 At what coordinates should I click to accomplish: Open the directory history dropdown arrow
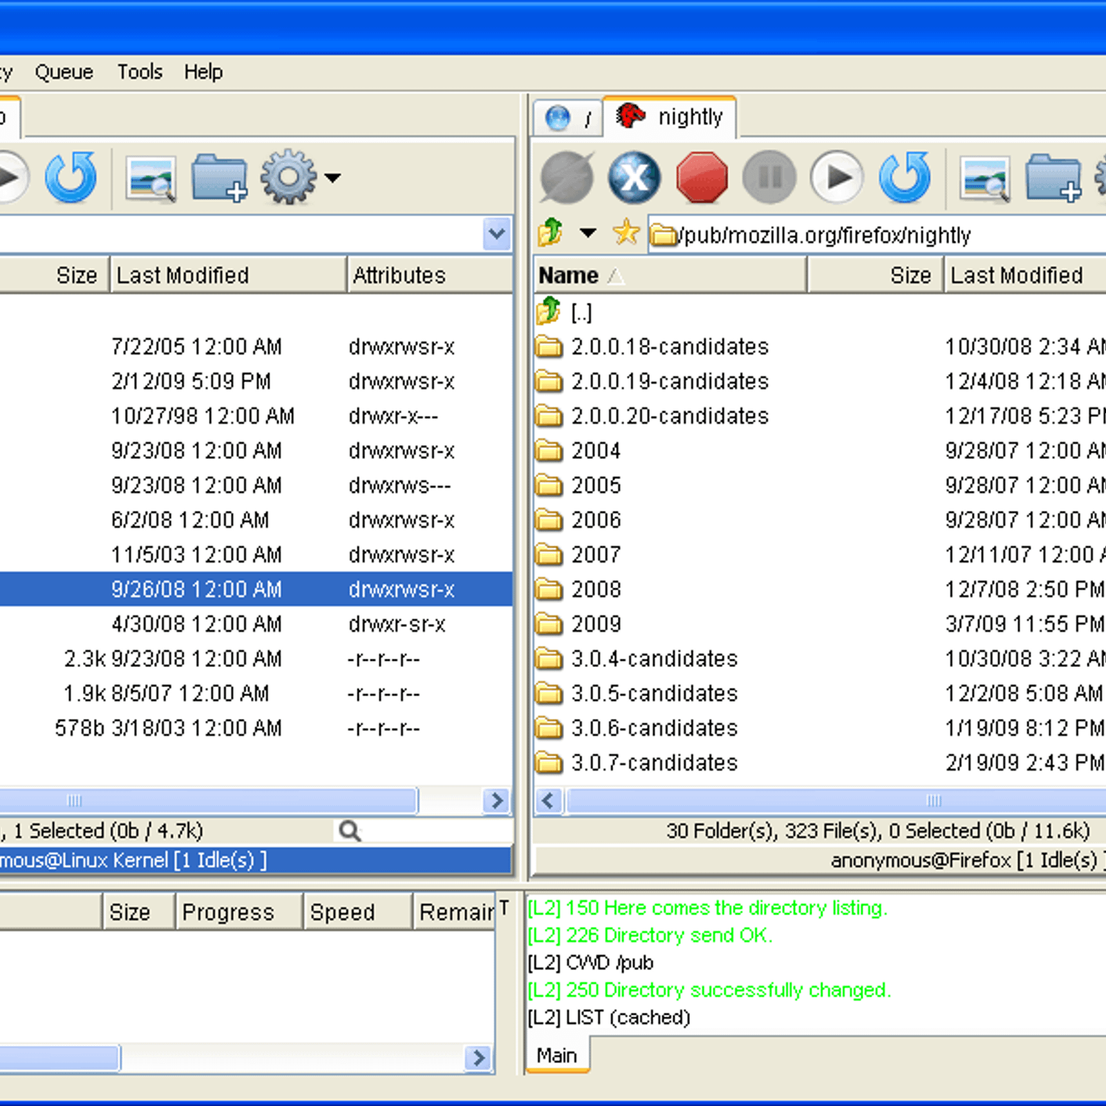pos(588,233)
